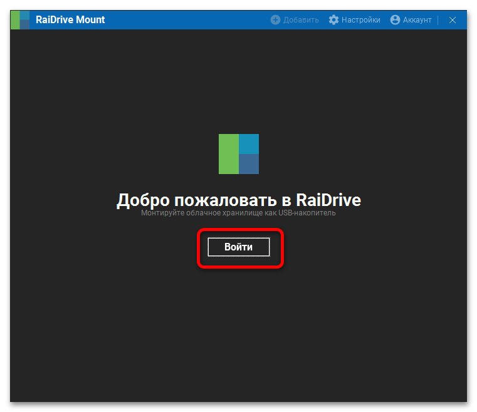Click the 'RaiDrive Mount' window title
The image size is (477, 412).
70,20
